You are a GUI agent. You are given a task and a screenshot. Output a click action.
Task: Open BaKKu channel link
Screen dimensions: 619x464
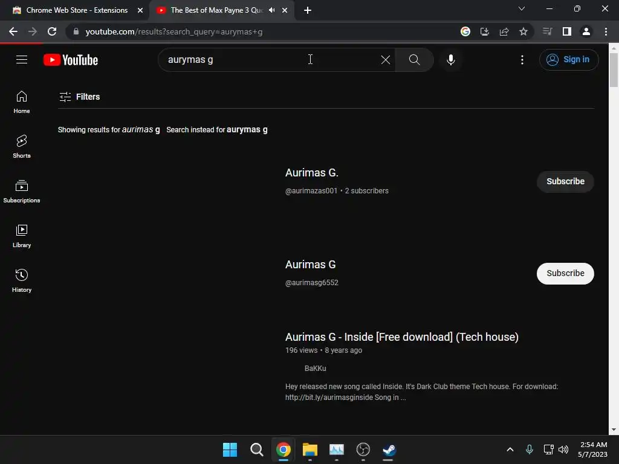(x=315, y=369)
